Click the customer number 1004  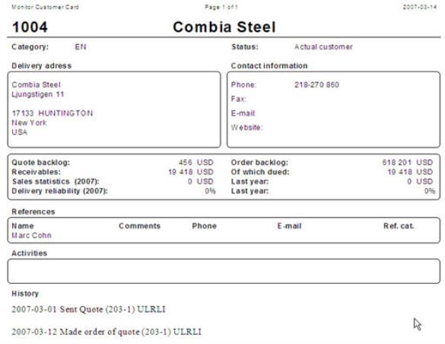(30, 27)
